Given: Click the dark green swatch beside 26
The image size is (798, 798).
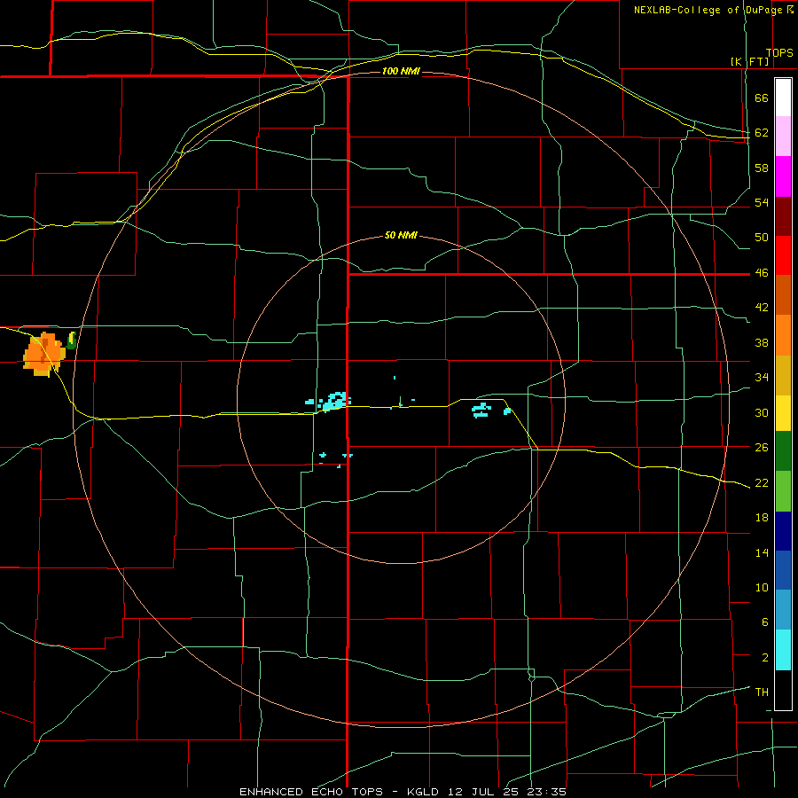Looking at the screenshot, I should (x=783, y=451).
